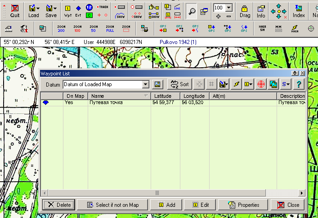
Task: Open the Load dropdown arrow
Action: tap(38, 8)
